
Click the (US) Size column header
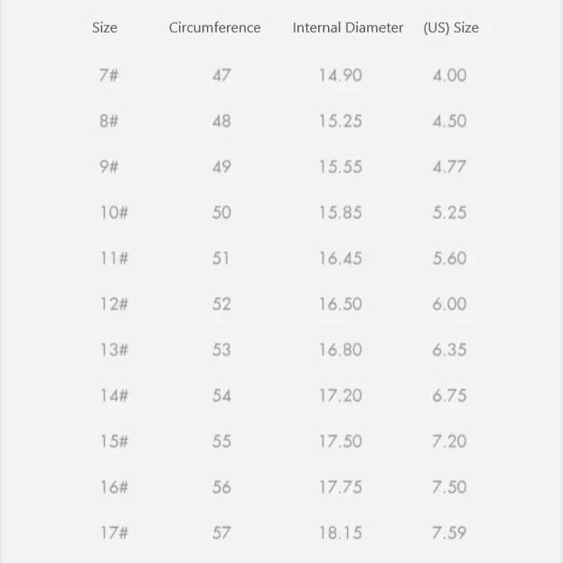tap(451, 28)
